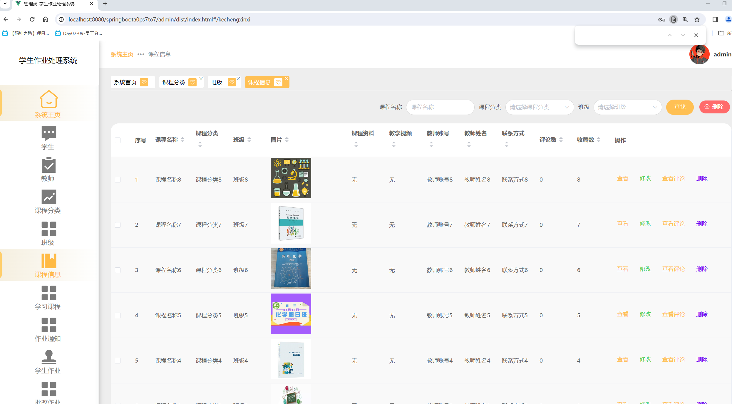Toggle the select-all header checkbox
This screenshot has height=404, width=732.
pyautogui.click(x=118, y=140)
